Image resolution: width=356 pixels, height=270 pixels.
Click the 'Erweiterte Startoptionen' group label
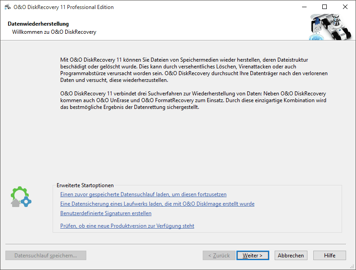pyautogui.click(x=85, y=185)
